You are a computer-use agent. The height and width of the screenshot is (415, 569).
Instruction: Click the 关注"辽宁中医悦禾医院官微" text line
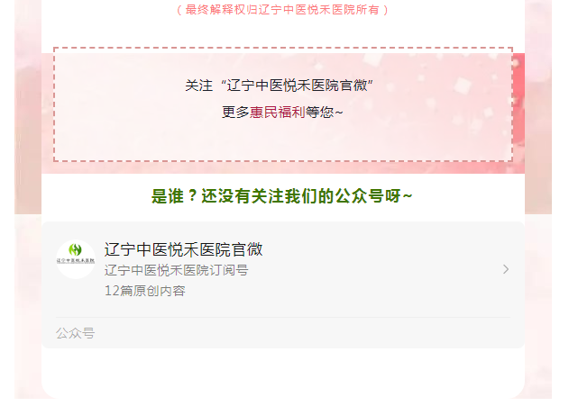279,86
